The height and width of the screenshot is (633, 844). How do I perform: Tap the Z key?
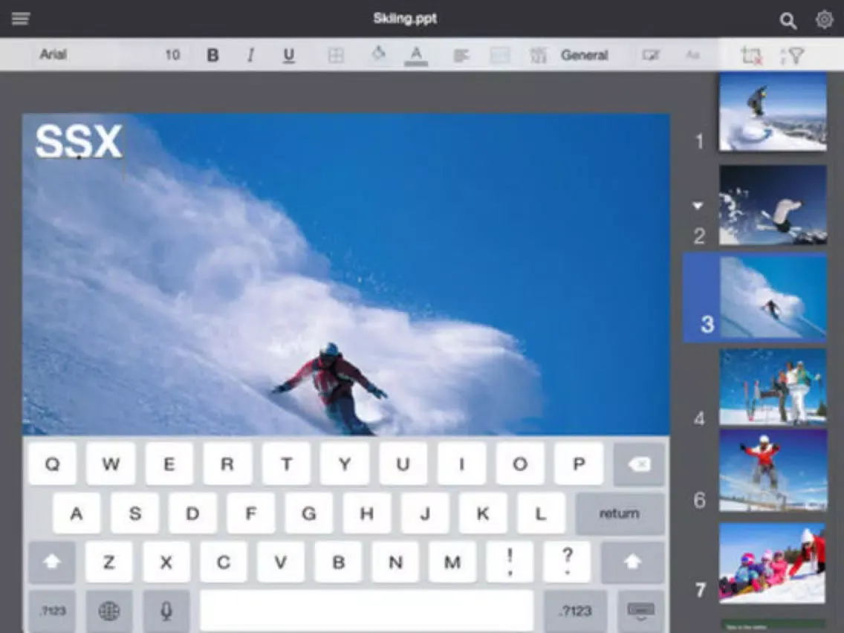pyautogui.click(x=108, y=562)
